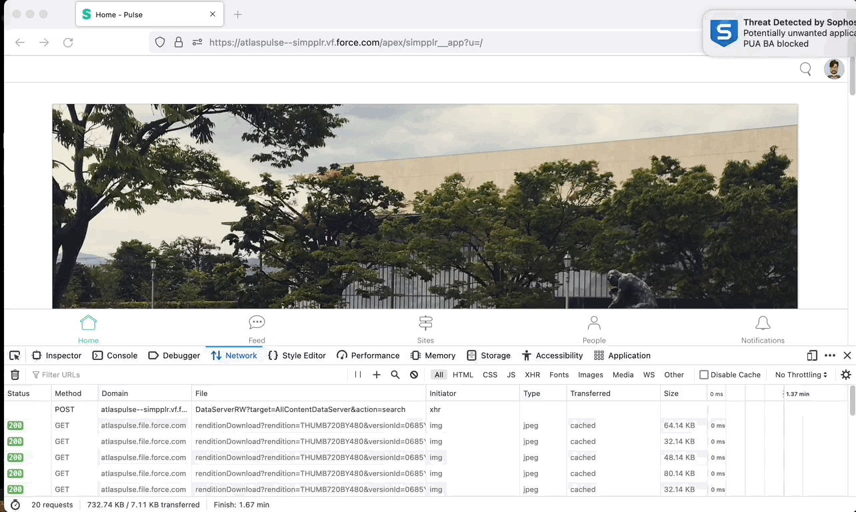Image resolution: width=856 pixels, height=512 pixels.
Task: Enable the Disable Cache checkbox
Action: [x=703, y=375]
